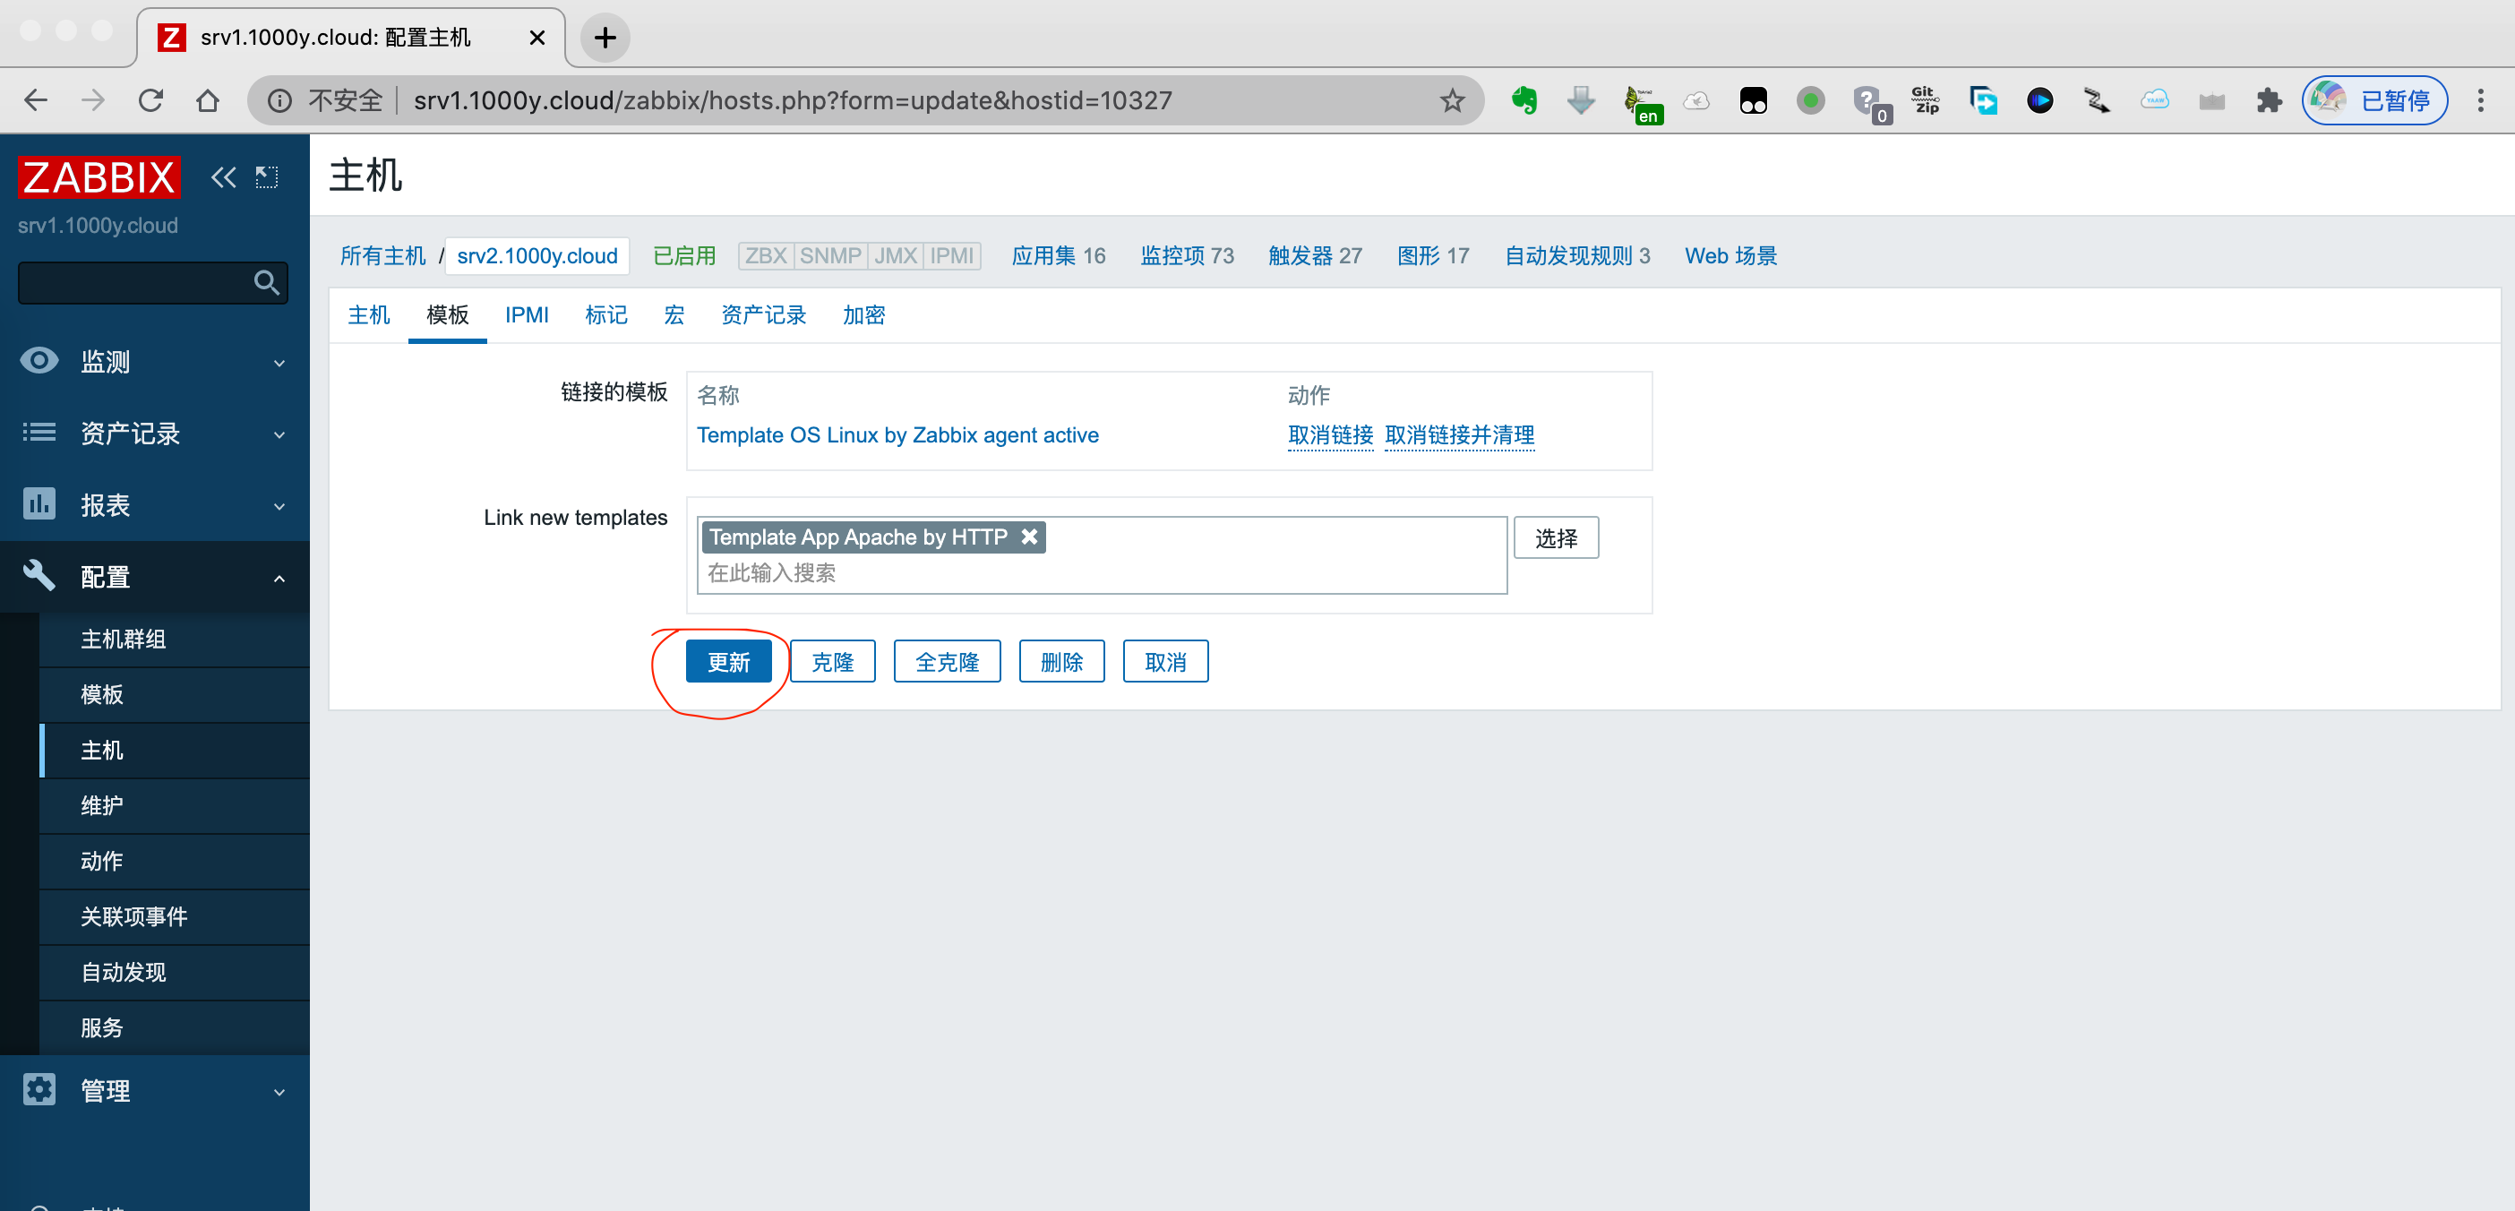Click the Zabbix logo
The width and height of the screenshot is (2515, 1211).
(99, 177)
